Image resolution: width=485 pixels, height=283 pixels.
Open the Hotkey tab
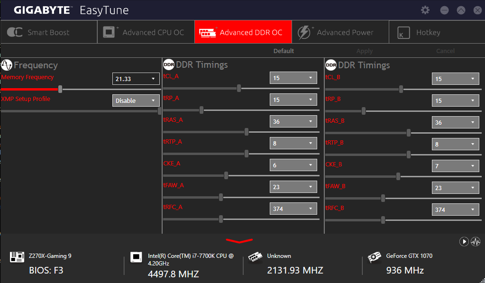click(x=437, y=32)
